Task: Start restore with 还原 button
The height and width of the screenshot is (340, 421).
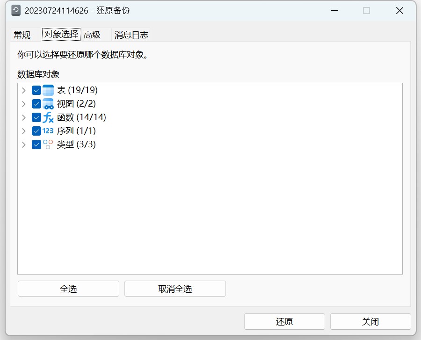Action: tap(284, 321)
